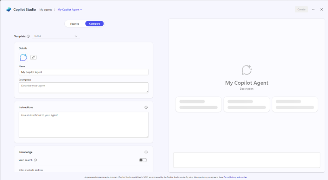The image size is (328, 180).
Task: Close the agent editor with X
Action: 321,9
